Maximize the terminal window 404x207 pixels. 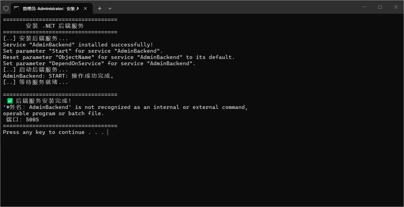[380, 7]
